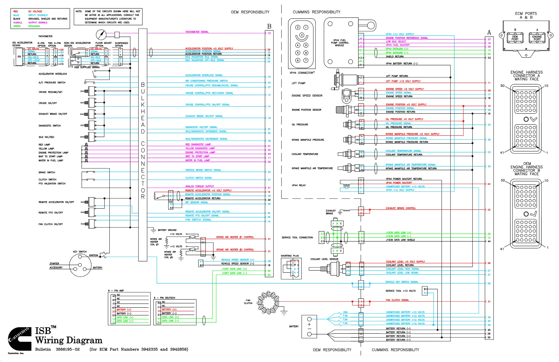Select the intake manifold pressure sensor drawing
Image resolution: width=559 pixels, height=362 pixels.
coord(351,139)
